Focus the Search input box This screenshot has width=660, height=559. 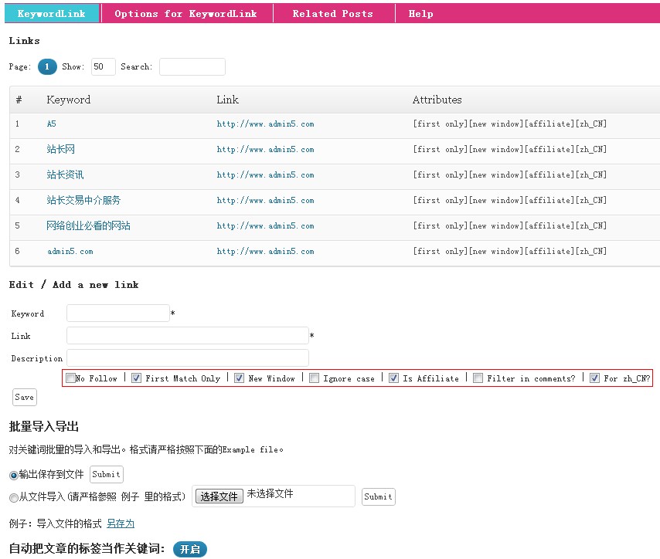point(192,67)
